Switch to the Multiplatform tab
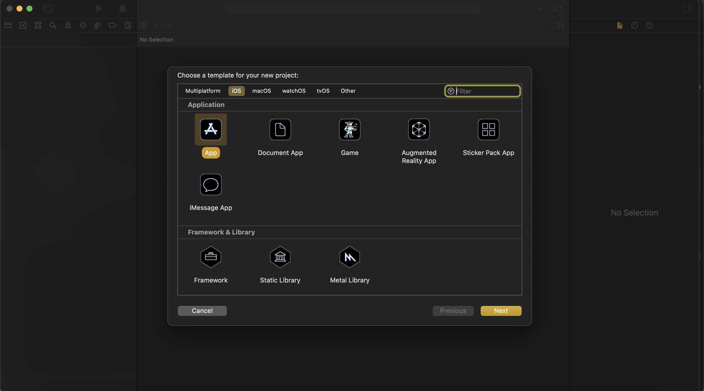Viewport: 704px width, 391px height. point(203,91)
